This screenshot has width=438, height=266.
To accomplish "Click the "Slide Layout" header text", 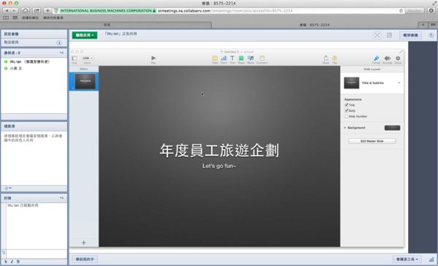I will (x=372, y=69).
